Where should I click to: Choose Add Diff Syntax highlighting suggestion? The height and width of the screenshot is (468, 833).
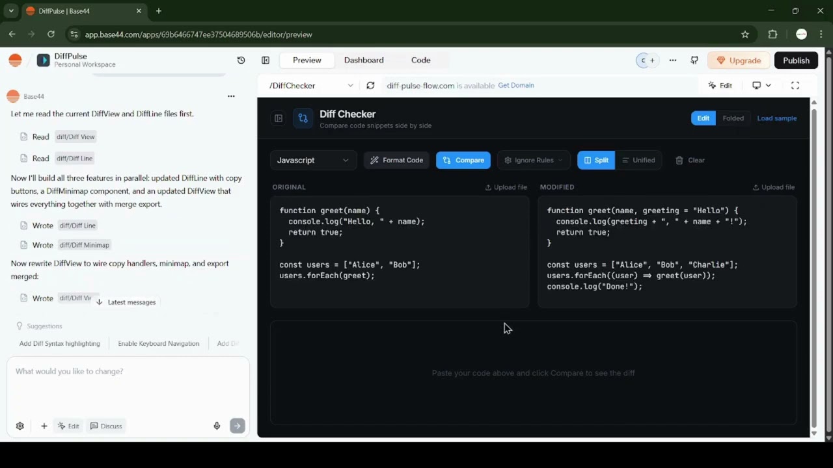click(x=60, y=344)
